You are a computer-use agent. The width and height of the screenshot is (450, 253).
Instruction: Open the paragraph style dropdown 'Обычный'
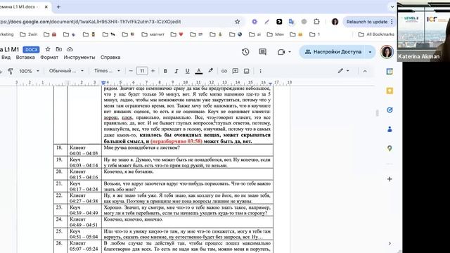click(x=66, y=71)
